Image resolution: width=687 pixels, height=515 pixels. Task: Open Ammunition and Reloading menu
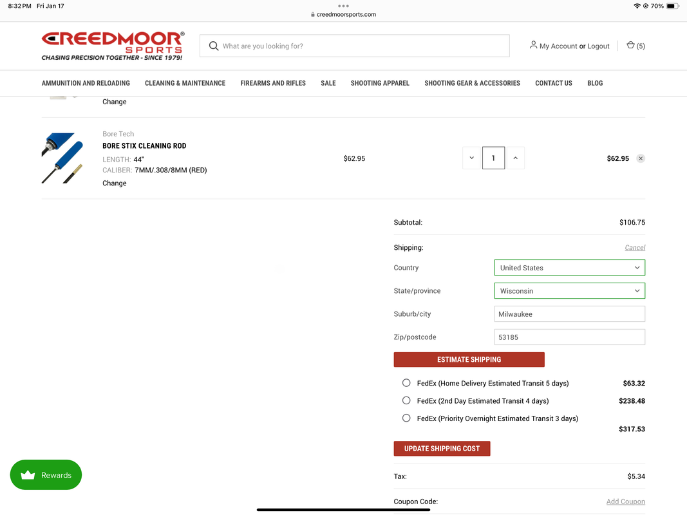tap(86, 83)
